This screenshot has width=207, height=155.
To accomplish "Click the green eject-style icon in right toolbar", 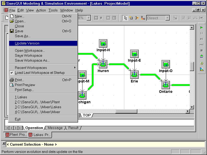I will point(202,56).
